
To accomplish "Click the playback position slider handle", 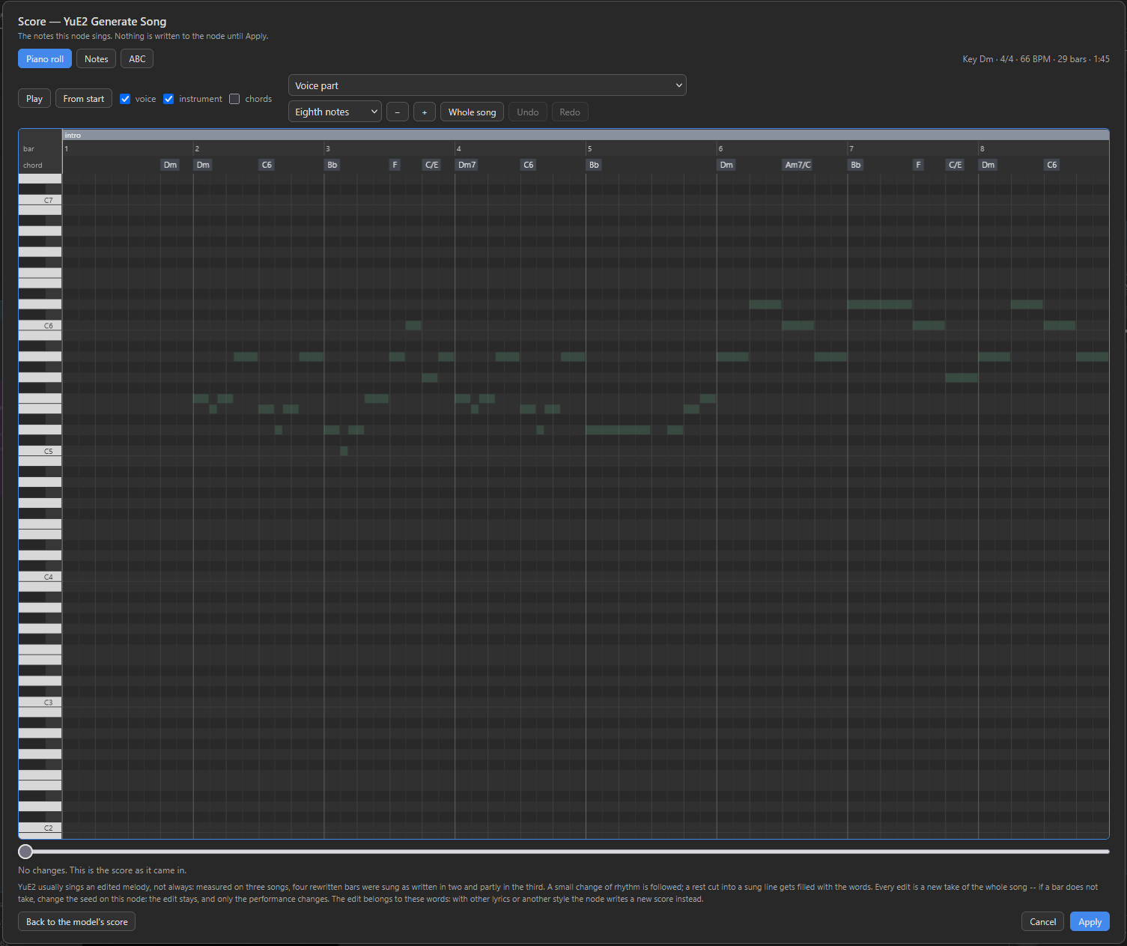I will coord(25,852).
